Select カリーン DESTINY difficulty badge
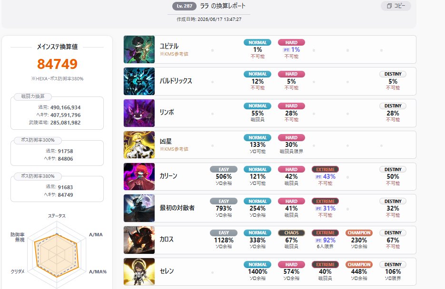 coord(393,169)
